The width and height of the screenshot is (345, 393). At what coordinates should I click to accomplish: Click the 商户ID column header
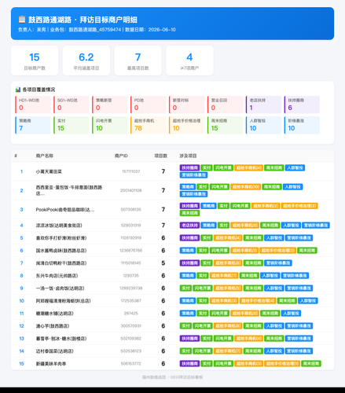(121, 156)
